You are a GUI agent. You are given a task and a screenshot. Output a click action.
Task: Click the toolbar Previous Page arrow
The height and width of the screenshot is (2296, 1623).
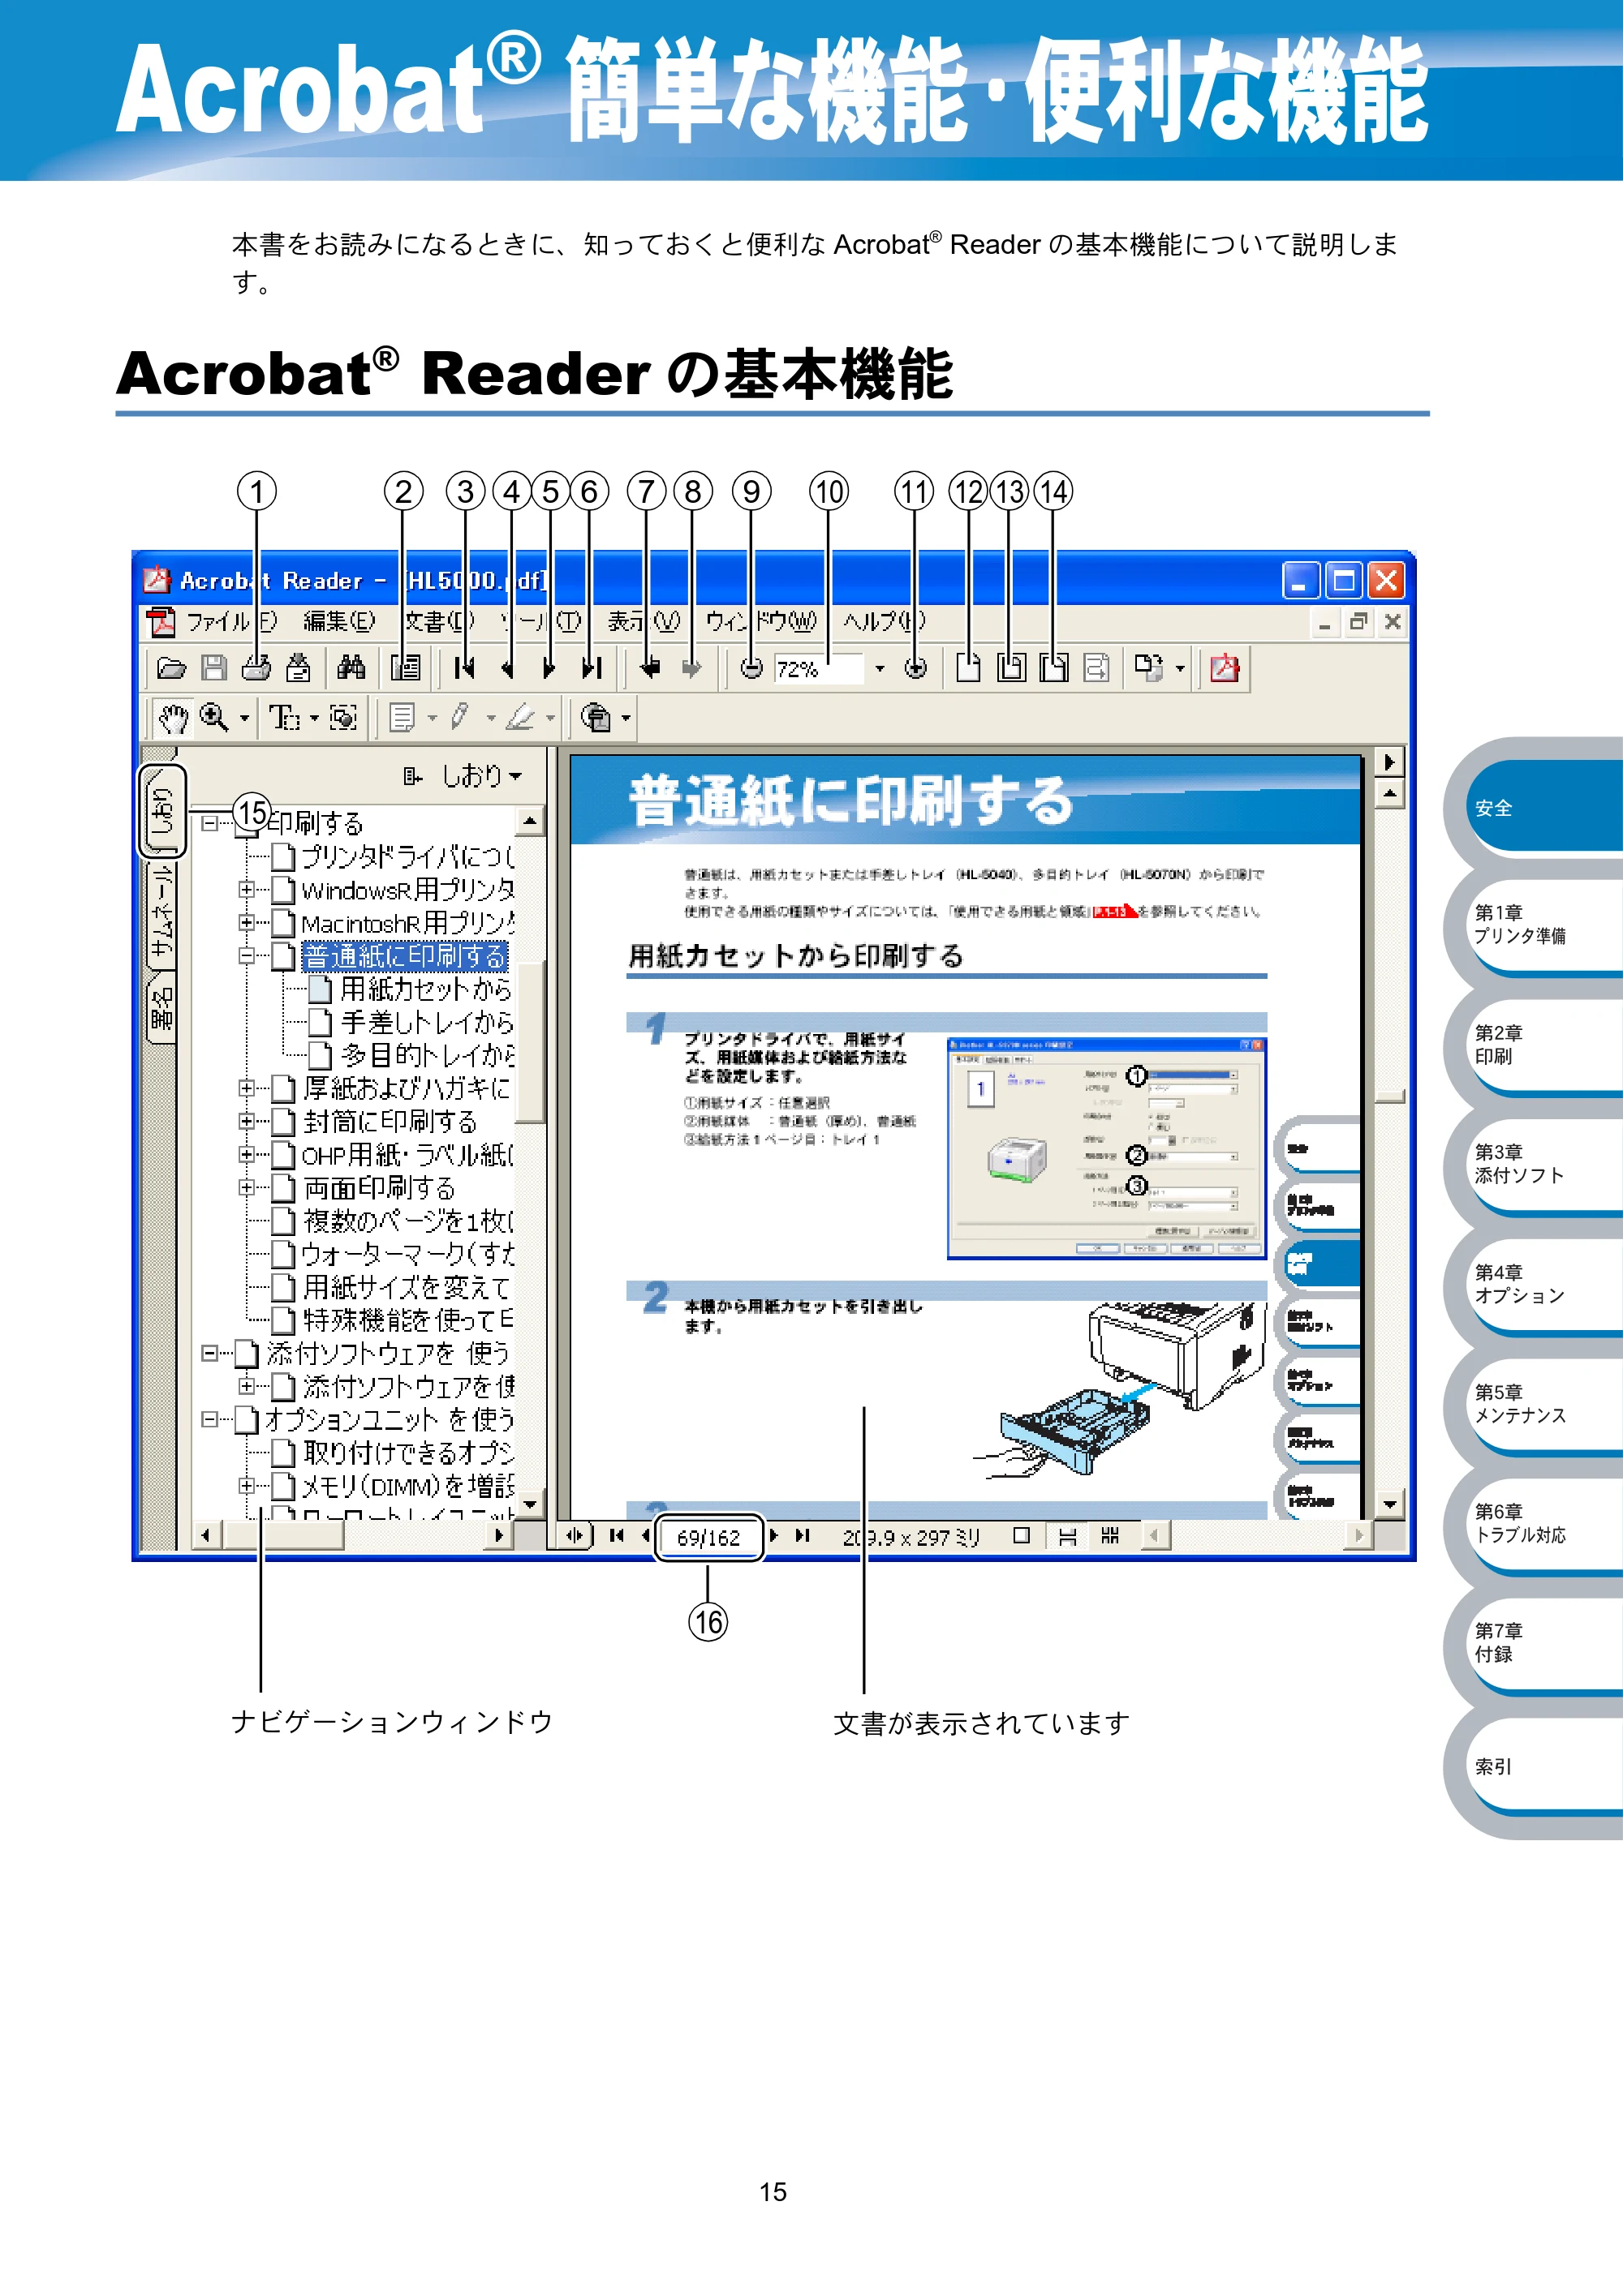pyautogui.click(x=508, y=668)
